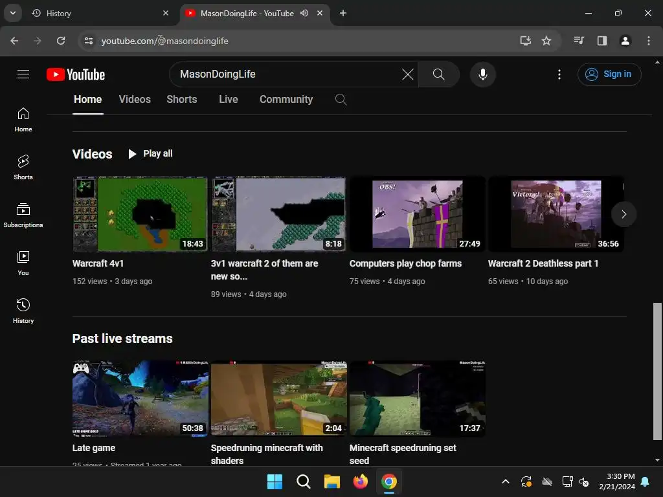The image size is (663, 497).
Task: Open the YouTube hamburger guide menu
Action: pos(23,74)
